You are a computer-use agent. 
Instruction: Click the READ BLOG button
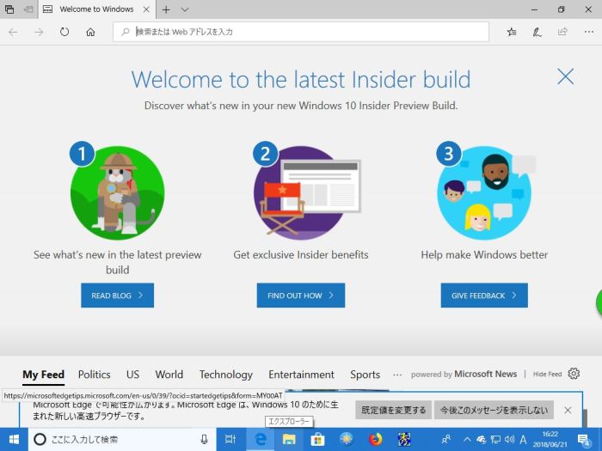tap(117, 296)
